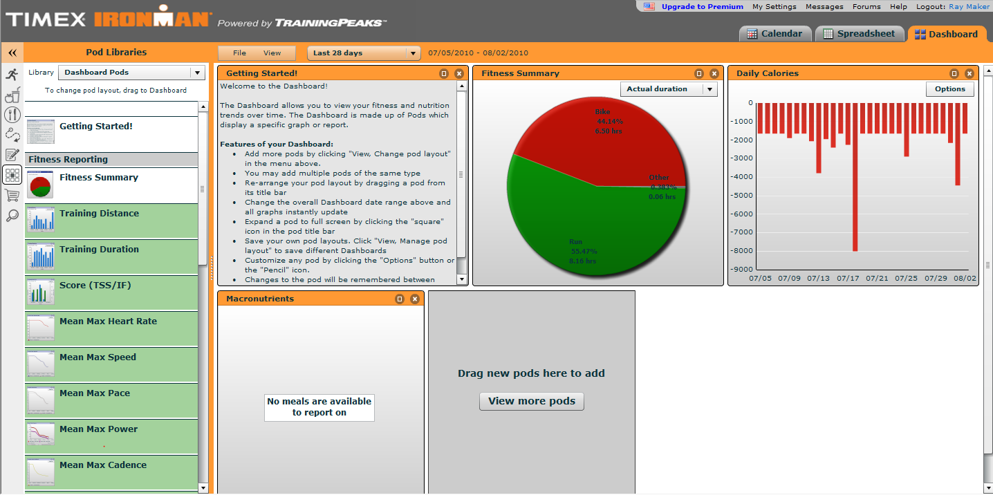Click the Upgrade to Premium link

tap(702, 6)
